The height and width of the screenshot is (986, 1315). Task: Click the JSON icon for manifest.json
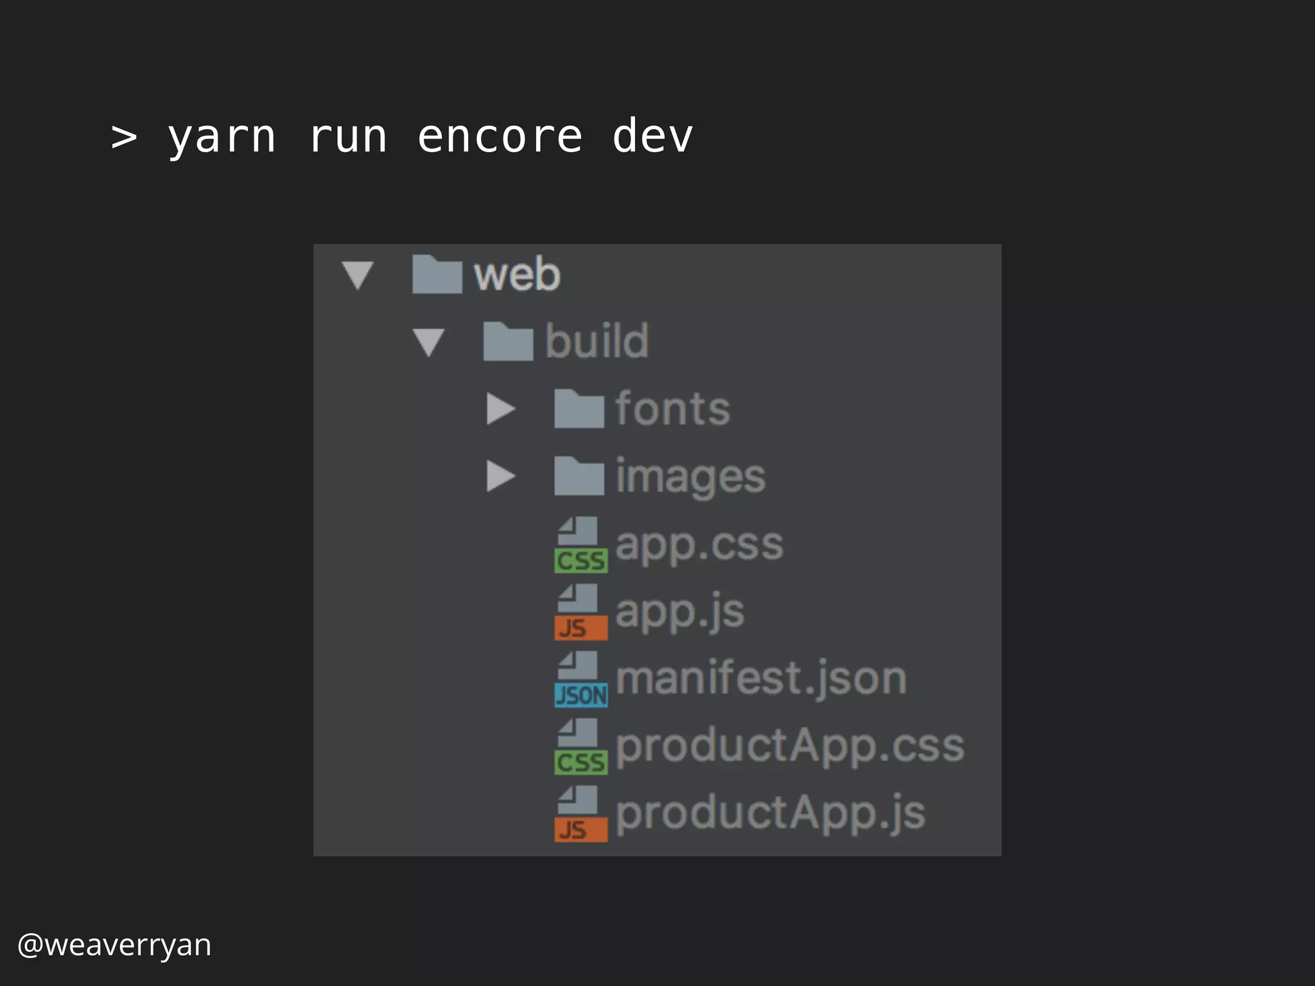[x=580, y=679]
